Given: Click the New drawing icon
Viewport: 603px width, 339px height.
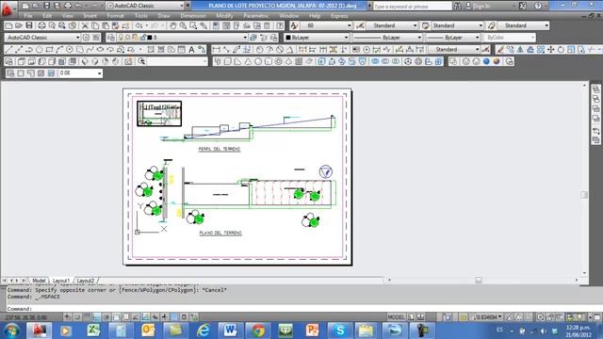Looking at the screenshot, I should (x=8, y=25).
